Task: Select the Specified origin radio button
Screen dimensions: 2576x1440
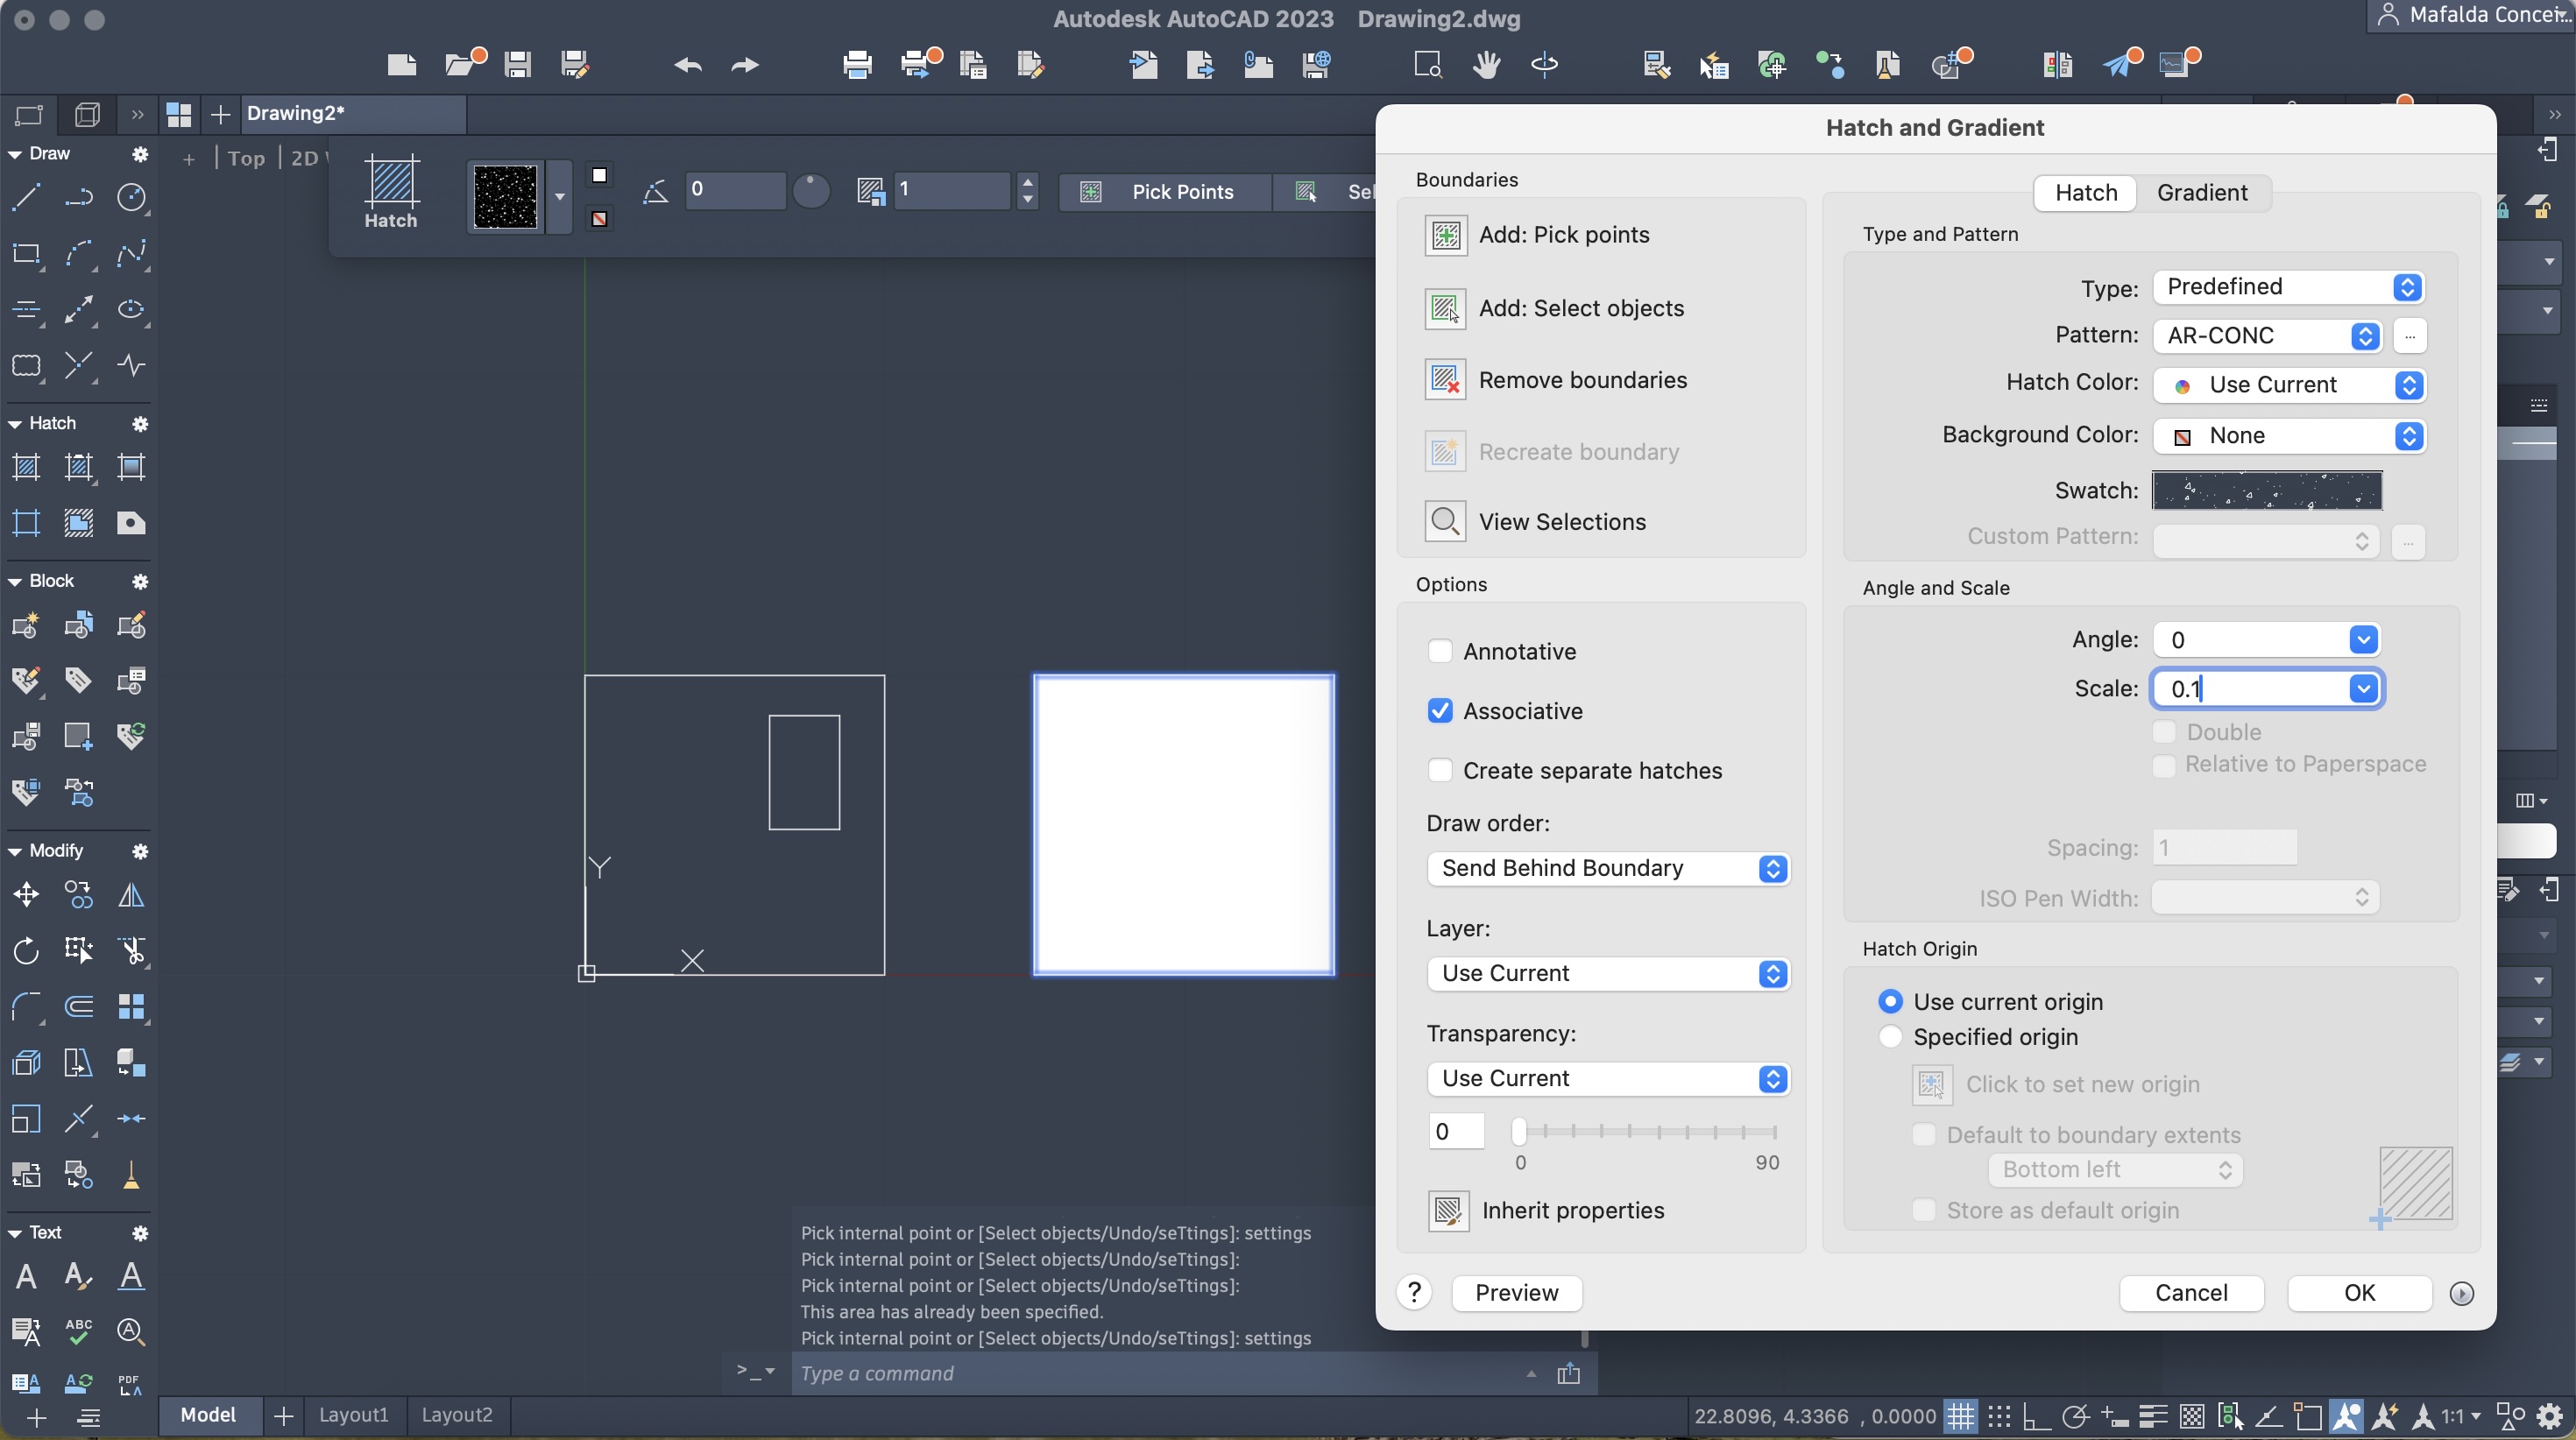Action: click(x=1890, y=1037)
